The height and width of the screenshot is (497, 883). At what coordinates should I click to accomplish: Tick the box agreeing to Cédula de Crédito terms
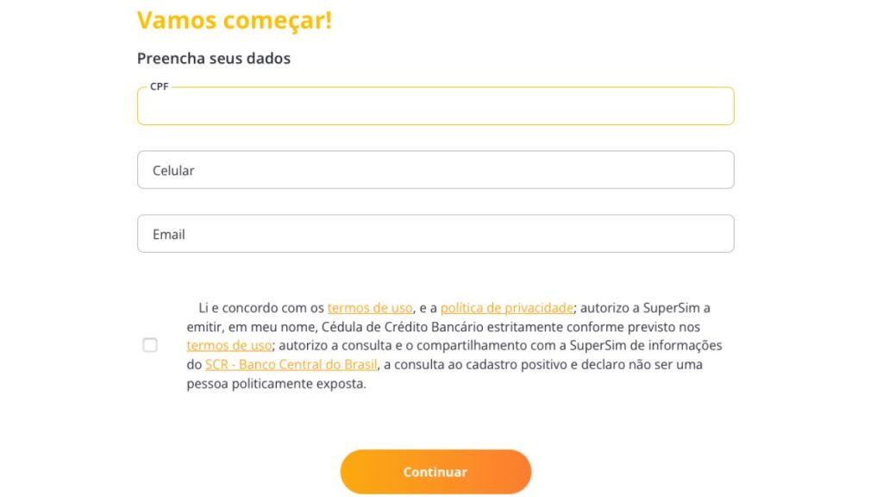click(150, 344)
